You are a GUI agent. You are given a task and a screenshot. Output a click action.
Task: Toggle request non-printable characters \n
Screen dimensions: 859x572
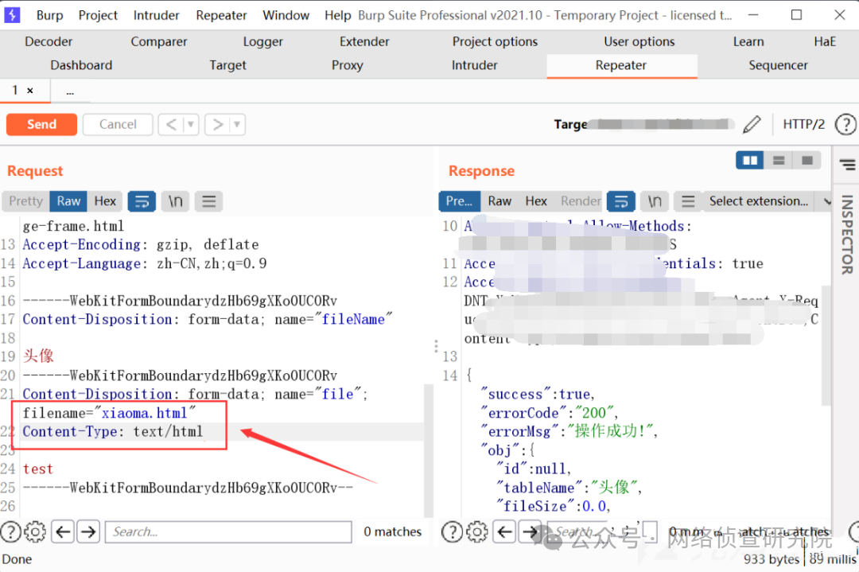point(175,201)
